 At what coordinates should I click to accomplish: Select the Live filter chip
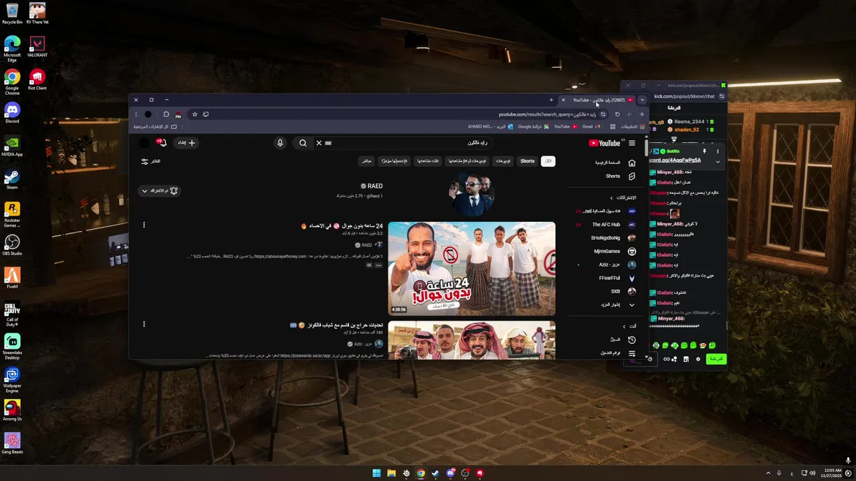point(366,161)
